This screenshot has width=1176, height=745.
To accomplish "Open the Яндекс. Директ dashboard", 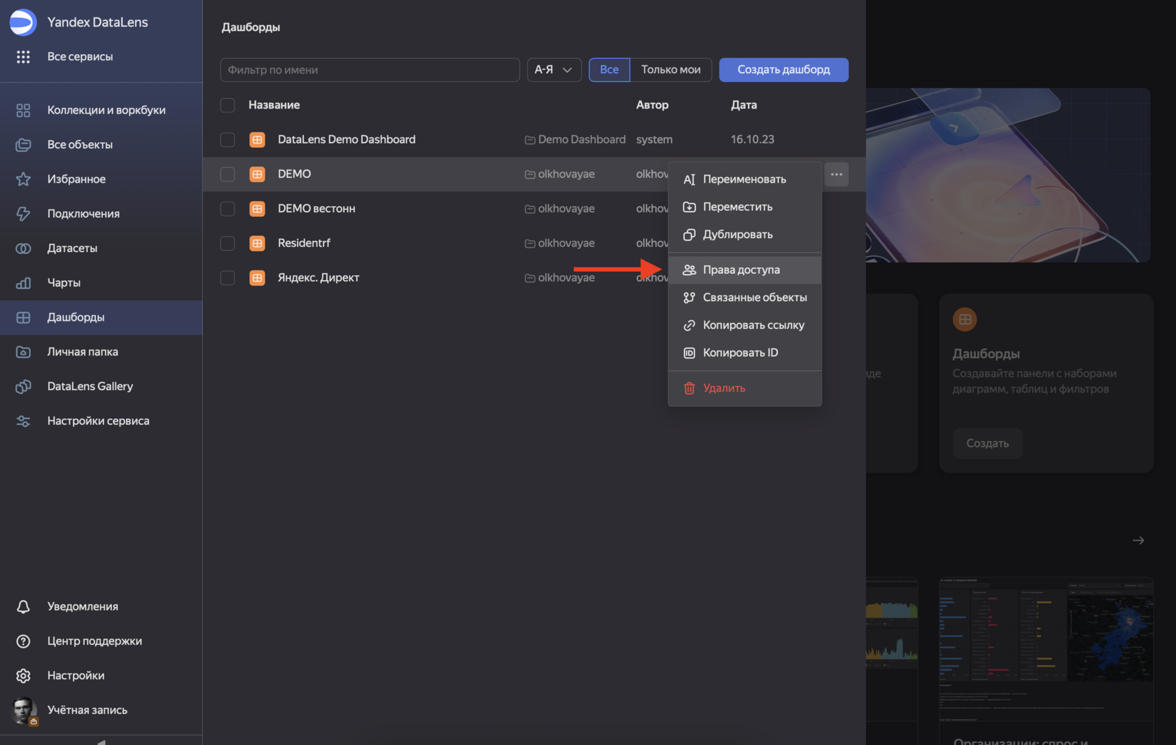I will click(318, 278).
